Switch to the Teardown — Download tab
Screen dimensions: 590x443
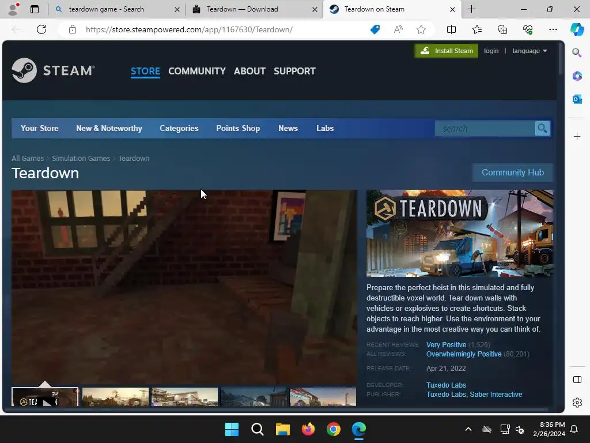point(254,9)
